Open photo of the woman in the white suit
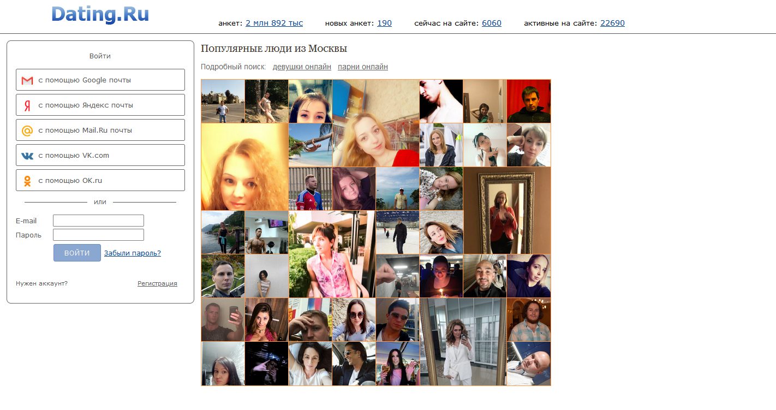776x410 pixels. [x=463, y=342]
